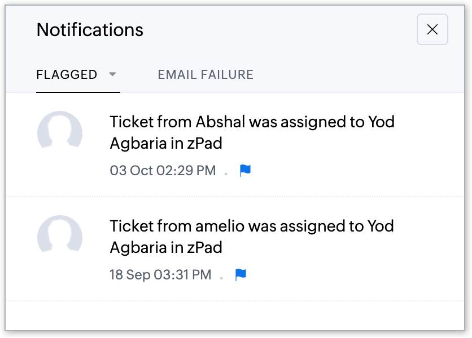Switch to the EMAIL FAILURE tab

click(x=206, y=75)
